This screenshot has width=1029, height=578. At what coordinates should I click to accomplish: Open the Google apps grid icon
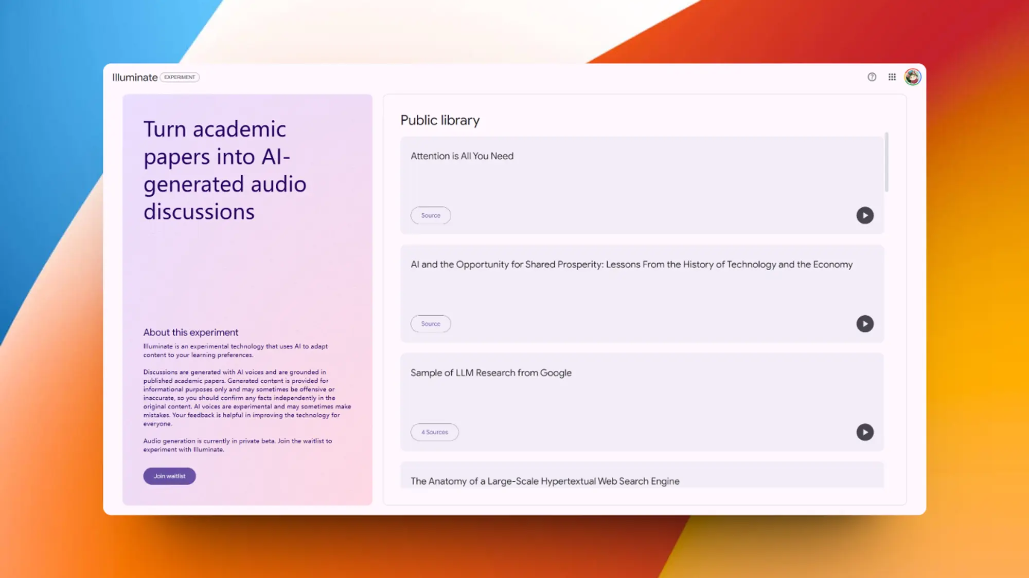click(892, 77)
